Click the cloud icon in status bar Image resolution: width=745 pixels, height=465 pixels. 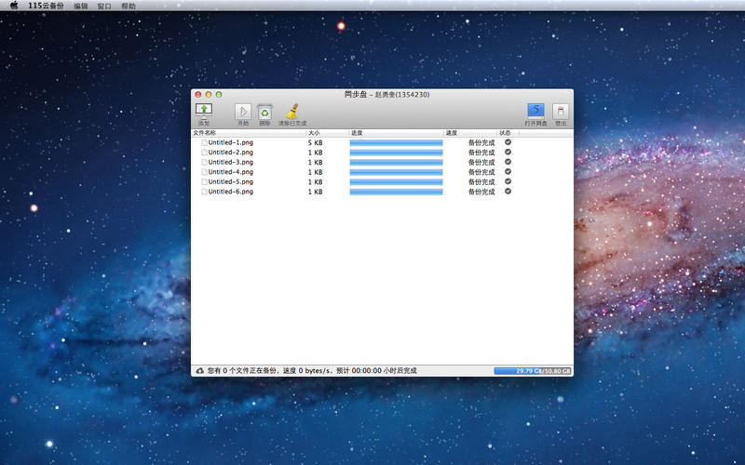pyautogui.click(x=199, y=370)
